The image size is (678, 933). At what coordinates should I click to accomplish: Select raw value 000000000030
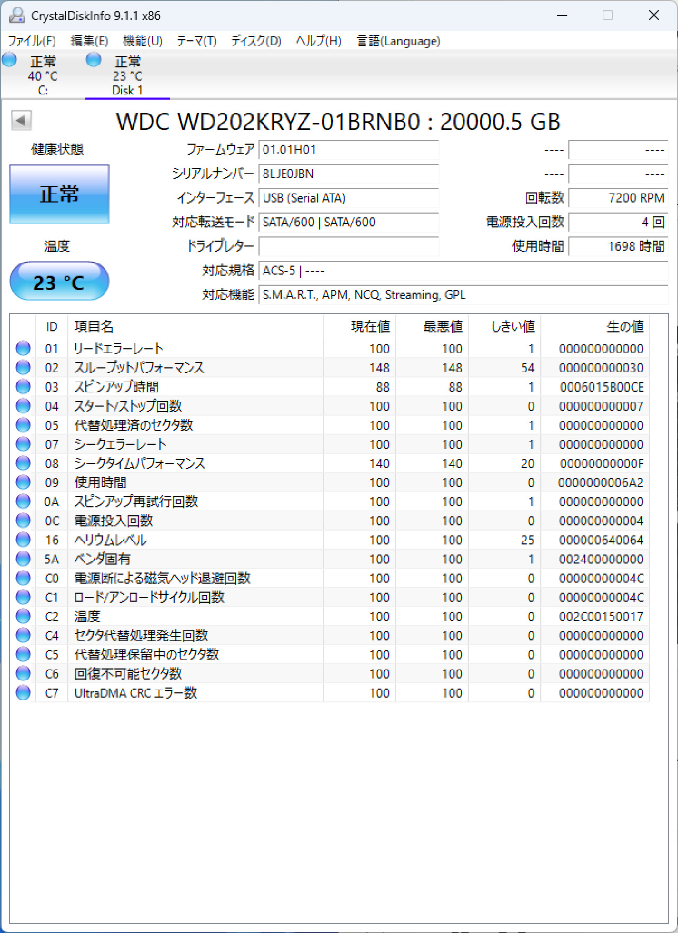coord(601,367)
